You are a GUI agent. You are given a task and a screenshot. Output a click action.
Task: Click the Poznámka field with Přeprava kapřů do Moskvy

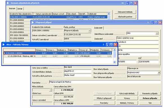[105, 82]
